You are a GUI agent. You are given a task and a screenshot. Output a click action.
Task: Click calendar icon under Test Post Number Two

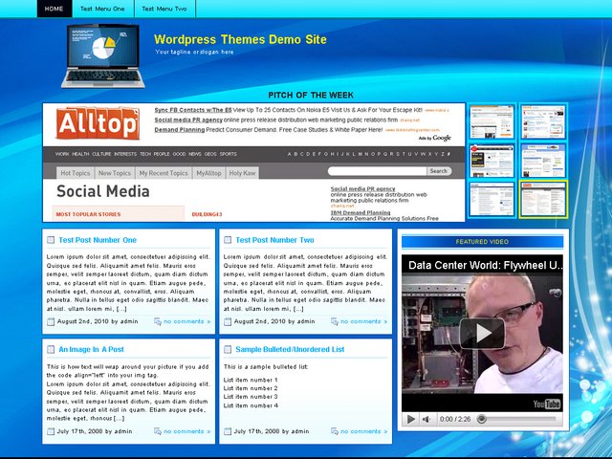point(228,321)
